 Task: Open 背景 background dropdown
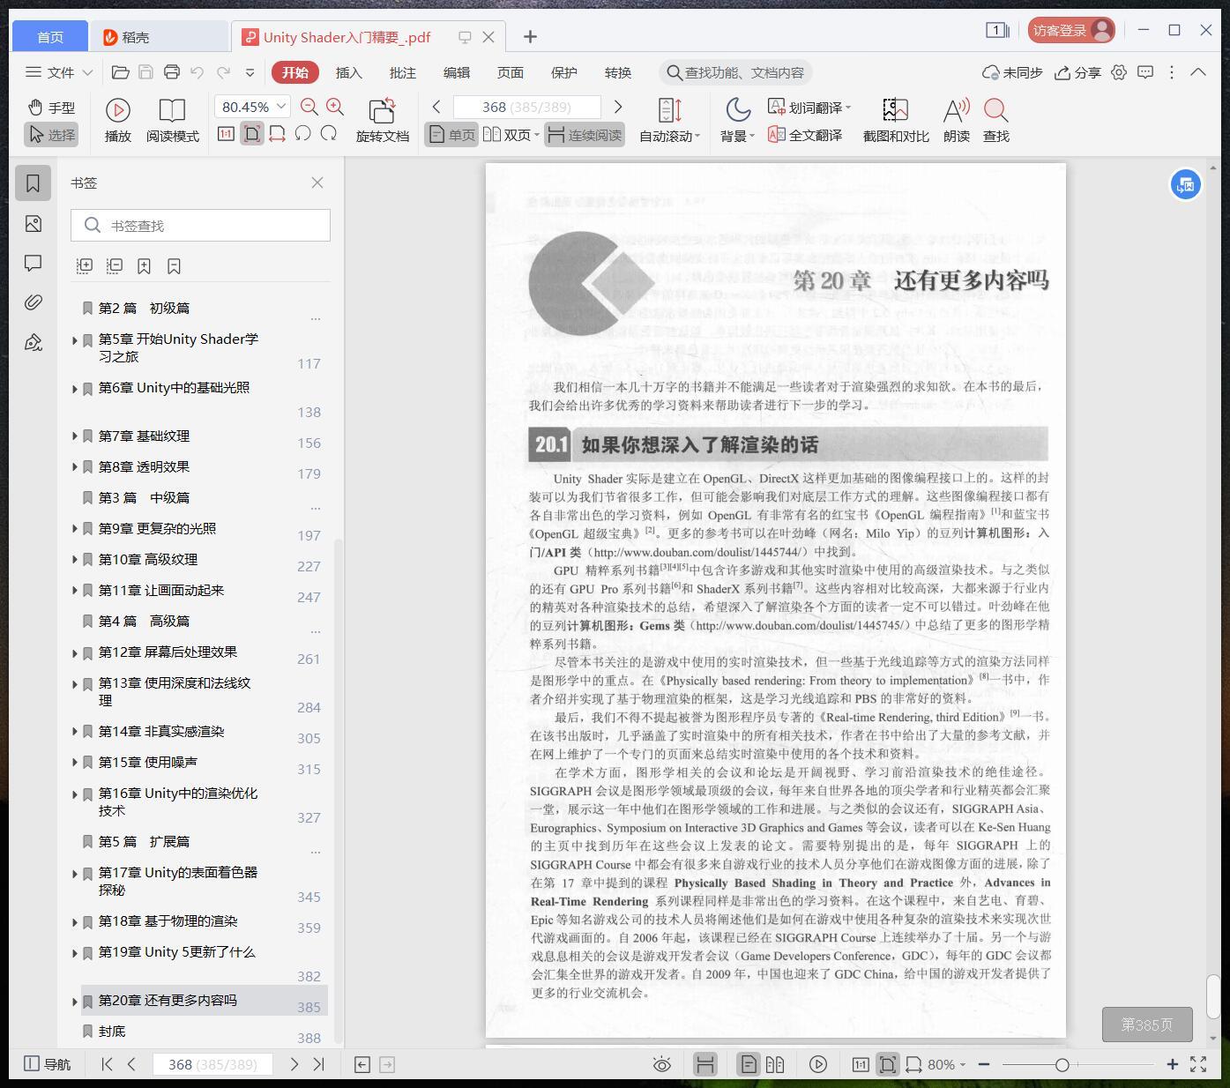coord(737,121)
